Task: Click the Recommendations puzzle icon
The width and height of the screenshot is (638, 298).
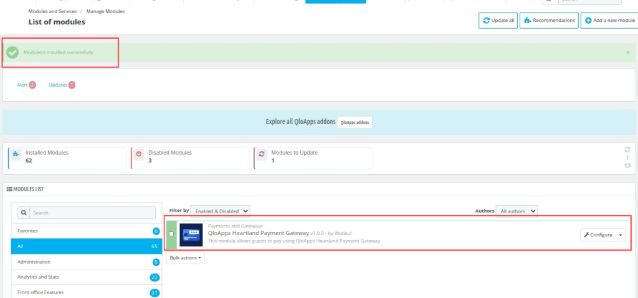Action: pyautogui.click(x=527, y=21)
